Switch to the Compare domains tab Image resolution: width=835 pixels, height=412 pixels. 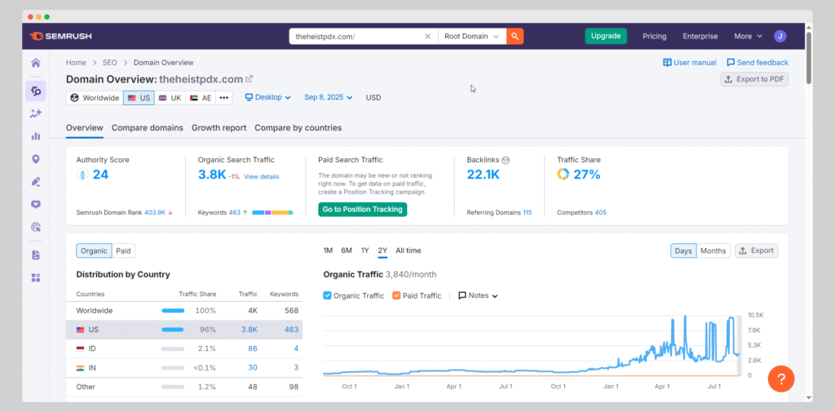[147, 128]
